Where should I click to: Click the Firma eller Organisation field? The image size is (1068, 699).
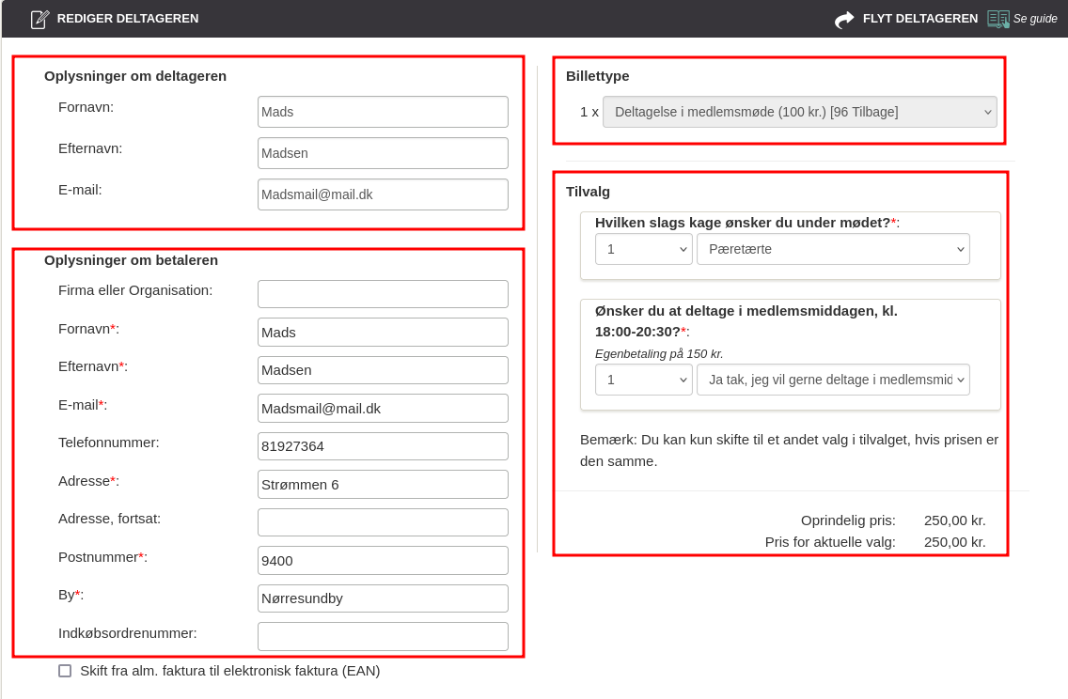click(x=383, y=294)
